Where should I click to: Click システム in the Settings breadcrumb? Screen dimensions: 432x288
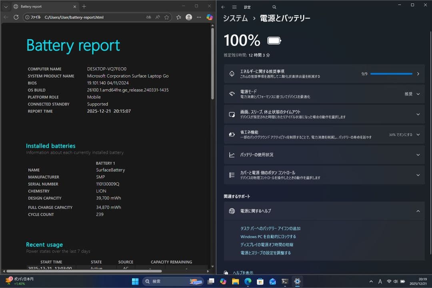point(235,18)
